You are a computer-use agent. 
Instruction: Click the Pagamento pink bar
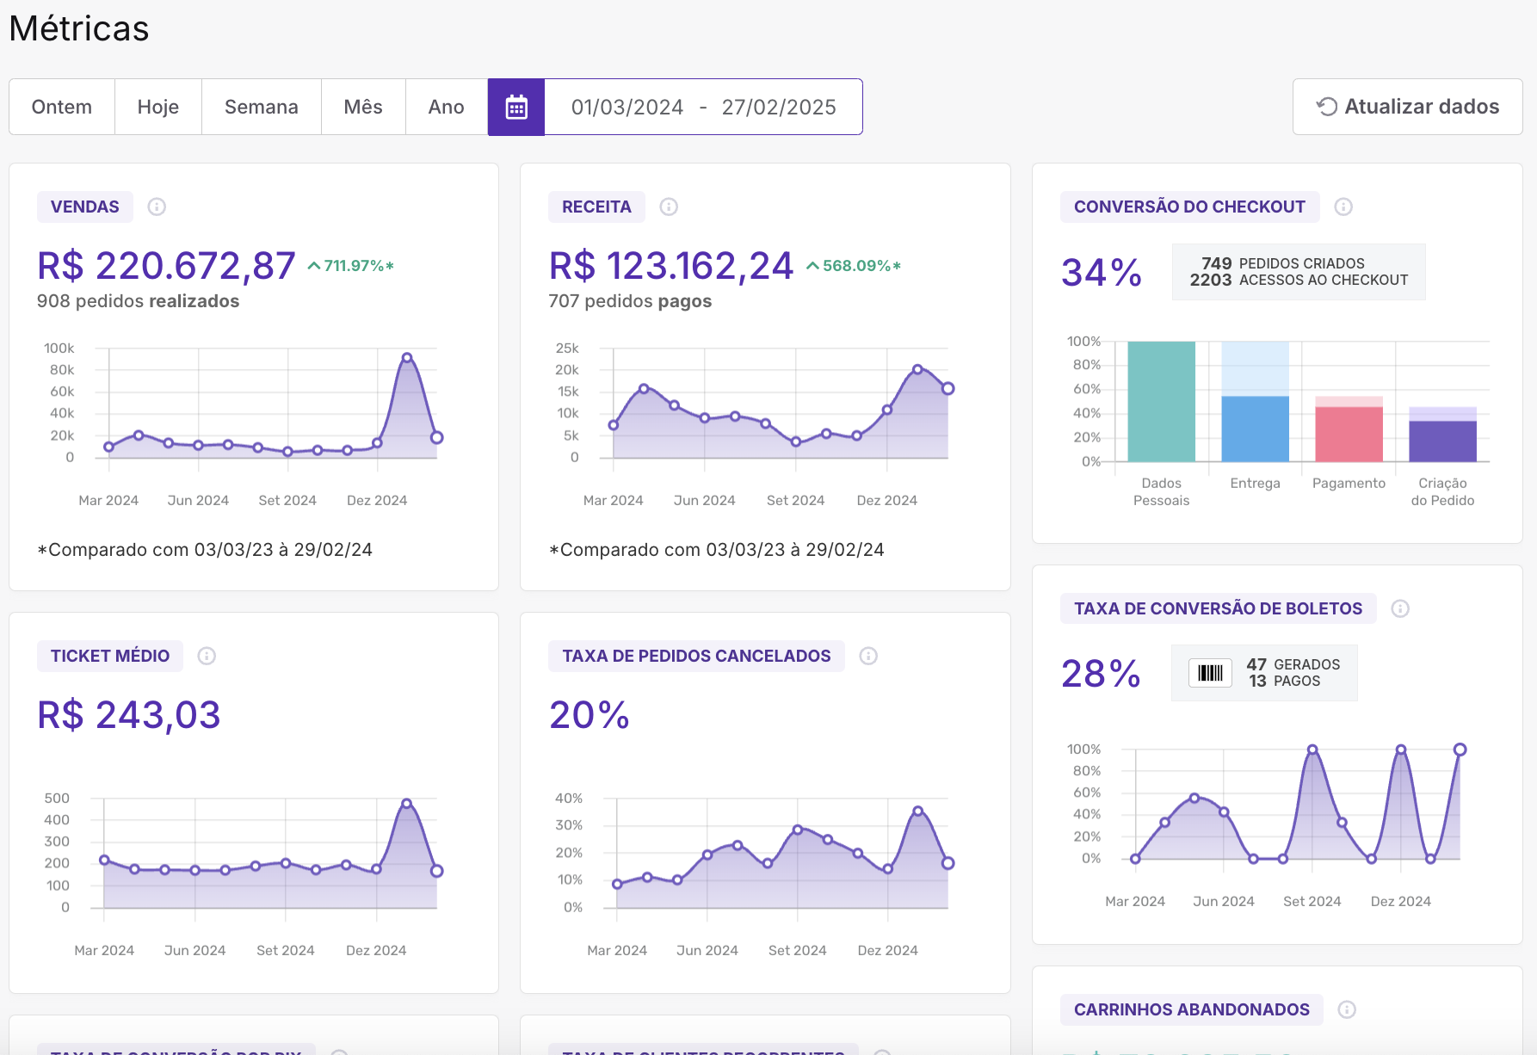(x=1349, y=435)
